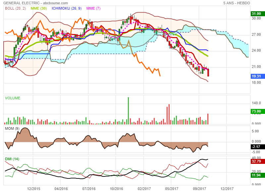This screenshot has height=192, width=265.
Task: Click the 09/2017 date axis label
Action: pos(199,189)
